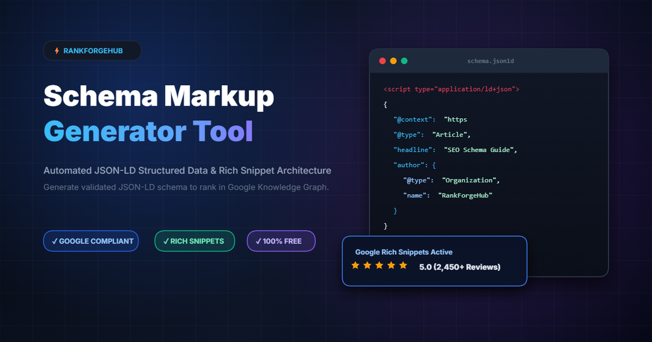Viewport: 652px width, 342px height.
Task: Click the "@context" code line
Action: click(430, 120)
